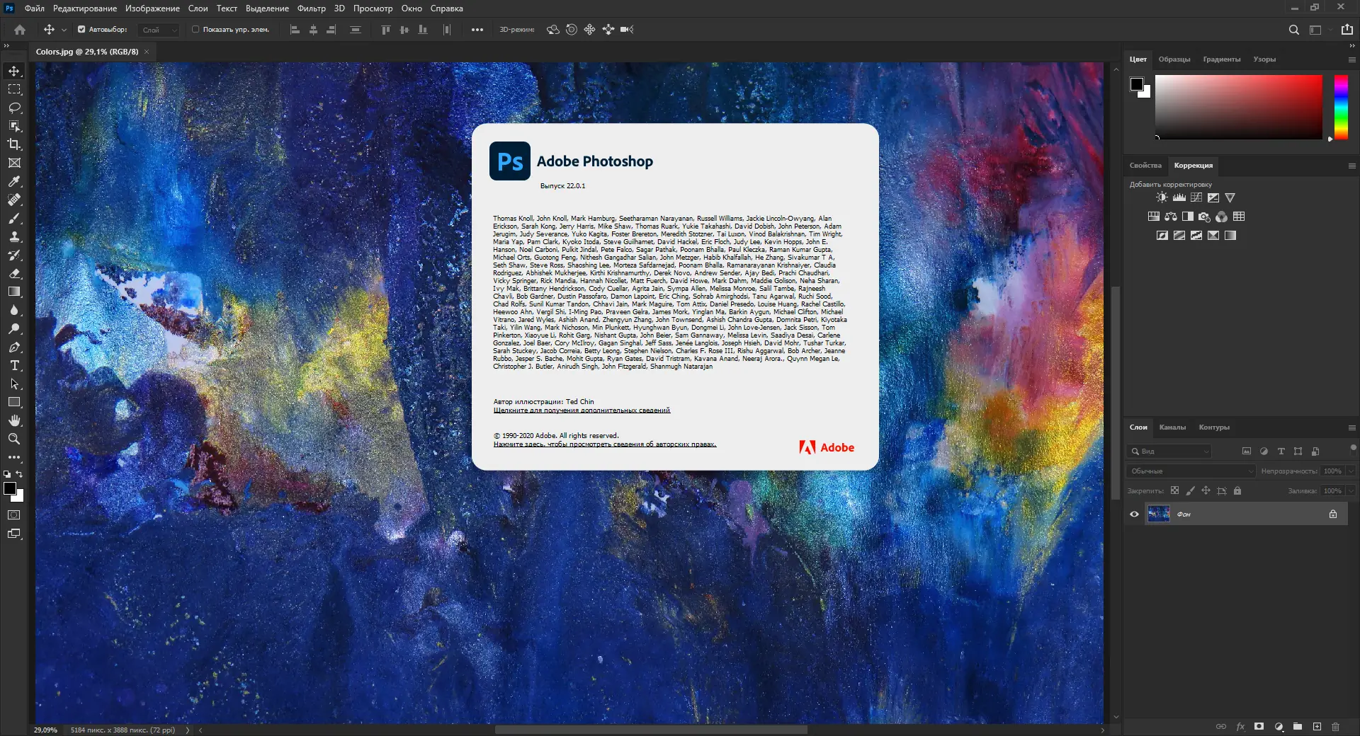Click the link for дополнительных сведений

[581, 410]
